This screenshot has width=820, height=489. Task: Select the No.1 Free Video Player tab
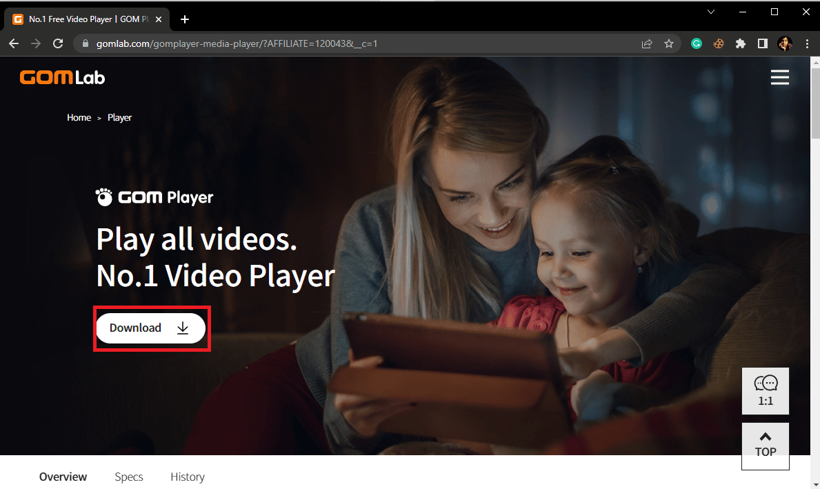tap(87, 19)
